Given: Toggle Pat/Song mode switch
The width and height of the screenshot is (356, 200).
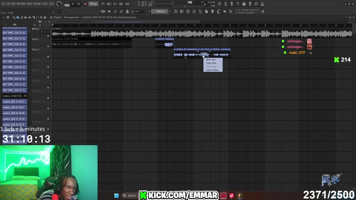Looking at the screenshot, I should coord(67,4).
